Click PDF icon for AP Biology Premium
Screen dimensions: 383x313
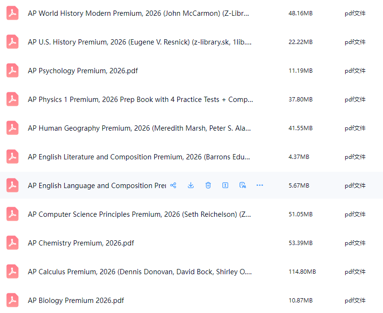point(12,300)
